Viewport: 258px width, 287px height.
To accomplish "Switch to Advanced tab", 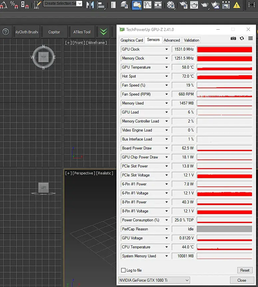I will click(x=172, y=40).
